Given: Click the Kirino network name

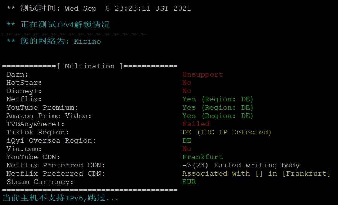Looking at the screenshot, I should 87,41.
